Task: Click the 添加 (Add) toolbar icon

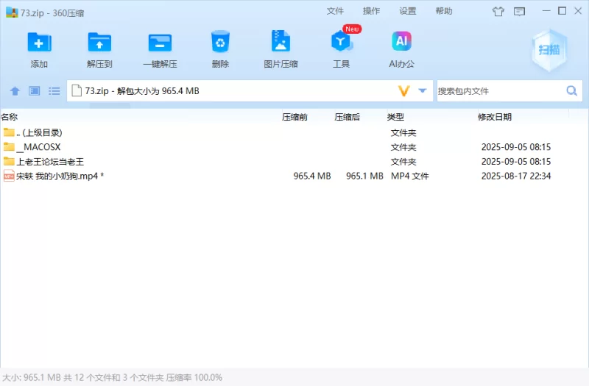Action: point(39,42)
